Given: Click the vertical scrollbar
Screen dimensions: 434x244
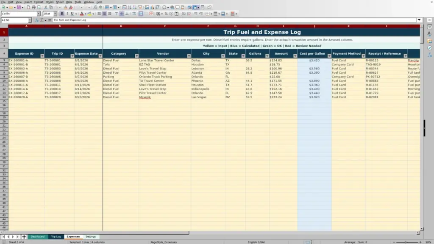Looking at the screenshot, I should pyautogui.click(x=422, y=127).
